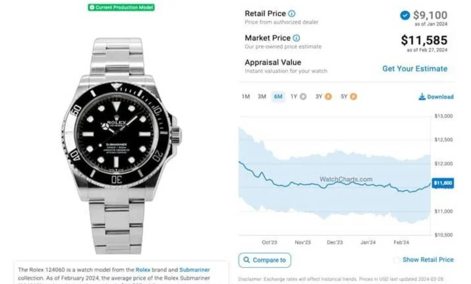Viewport: 471px width, 284px height.
Task: Click the Current Production Model badge
Action: click(x=121, y=7)
